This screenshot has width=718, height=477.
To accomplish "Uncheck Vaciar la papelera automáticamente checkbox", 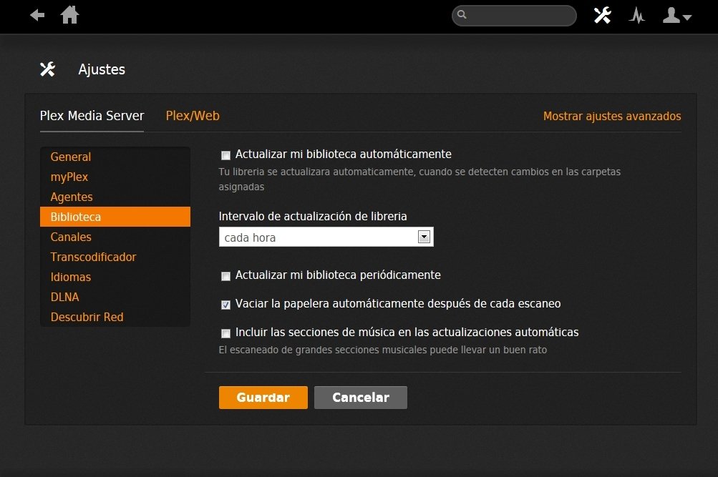I will point(225,305).
